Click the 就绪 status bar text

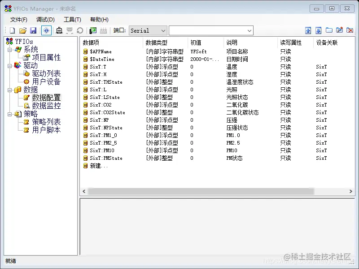[x=11, y=261]
